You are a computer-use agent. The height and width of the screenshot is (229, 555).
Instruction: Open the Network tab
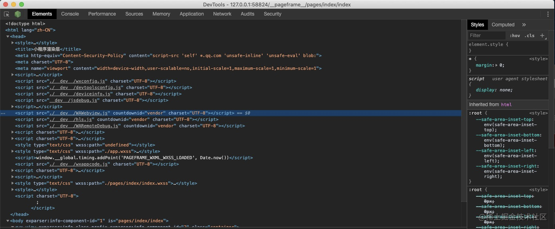click(222, 14)
